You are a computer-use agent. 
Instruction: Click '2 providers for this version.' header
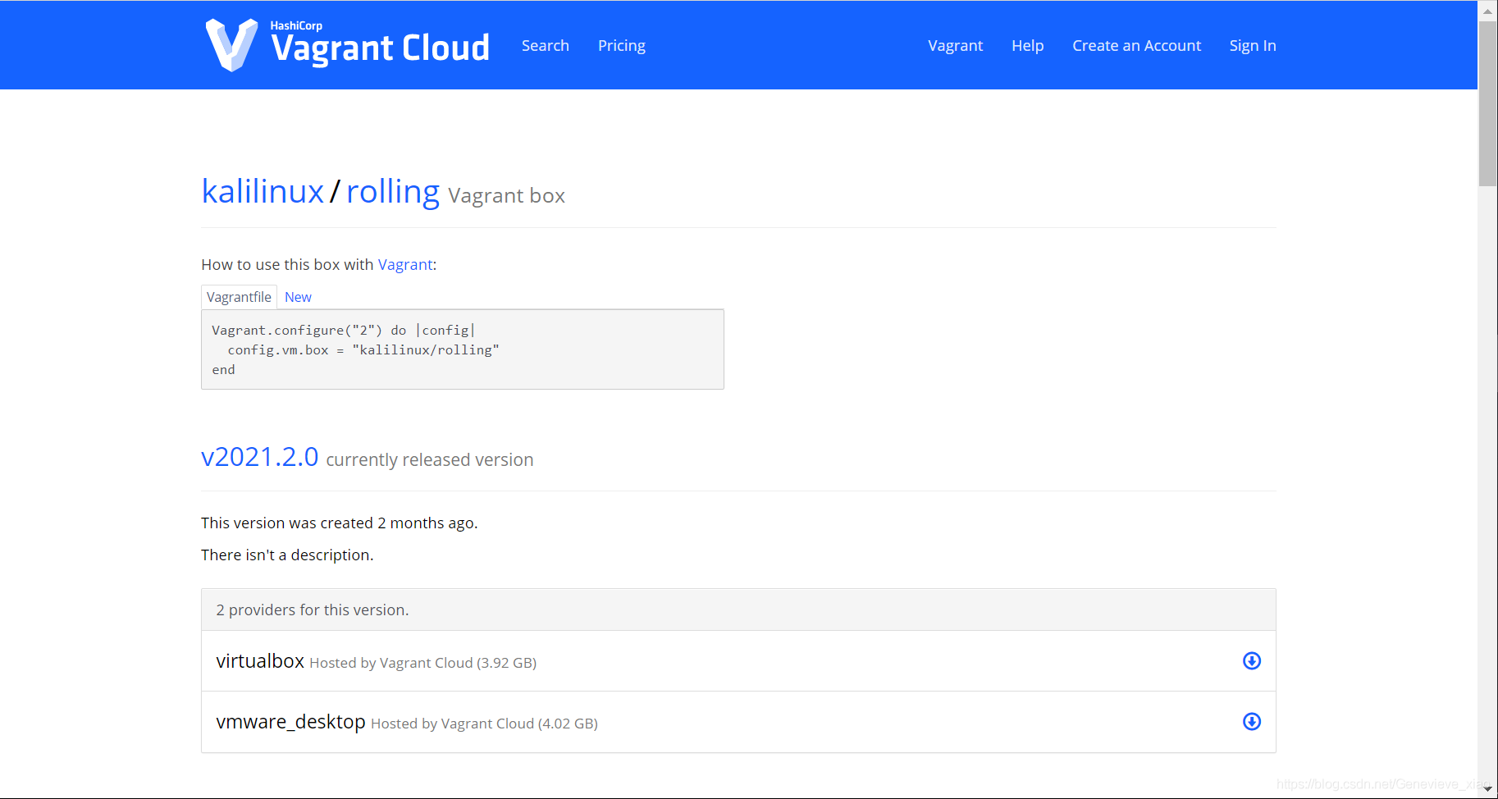coord(738,610)
